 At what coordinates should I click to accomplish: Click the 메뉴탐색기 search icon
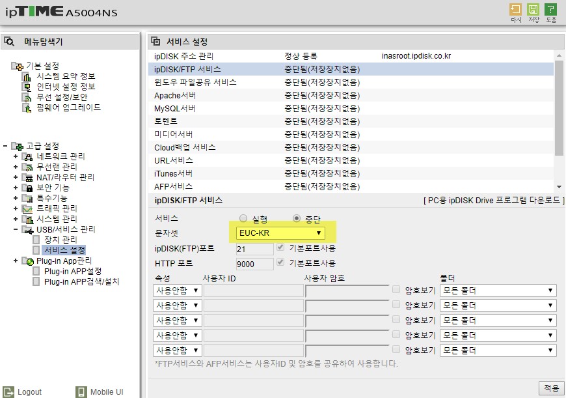[x=9, y=42]
